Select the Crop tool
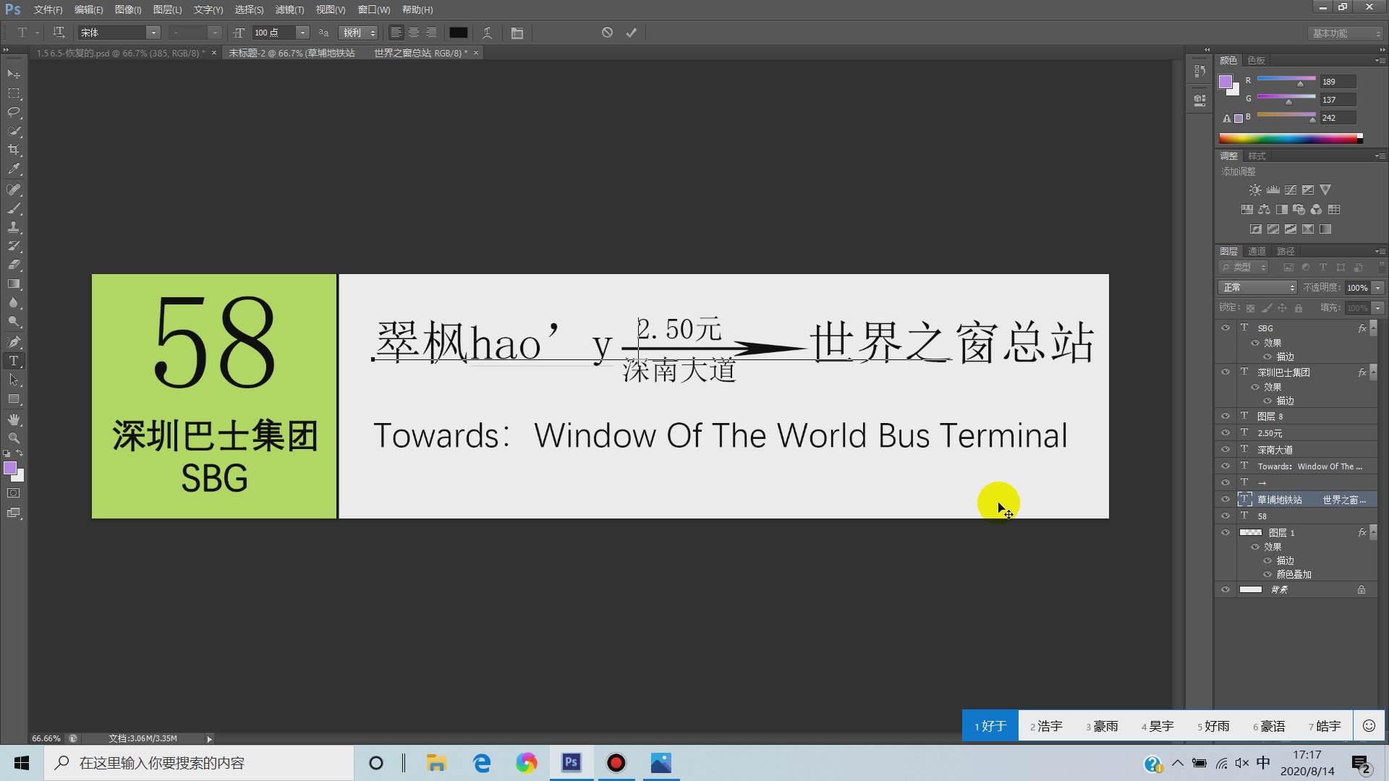Image resolution: width=1389 pixels, height=781 pixels. click(14, 150)
